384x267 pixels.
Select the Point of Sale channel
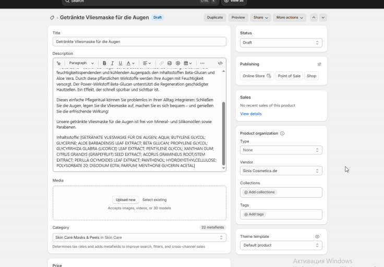point(289,76)
